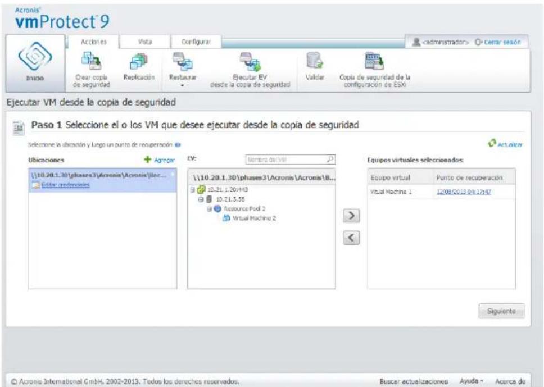Select Virtual Machine 1 table row
544x387 pixels.
point(441,192)
